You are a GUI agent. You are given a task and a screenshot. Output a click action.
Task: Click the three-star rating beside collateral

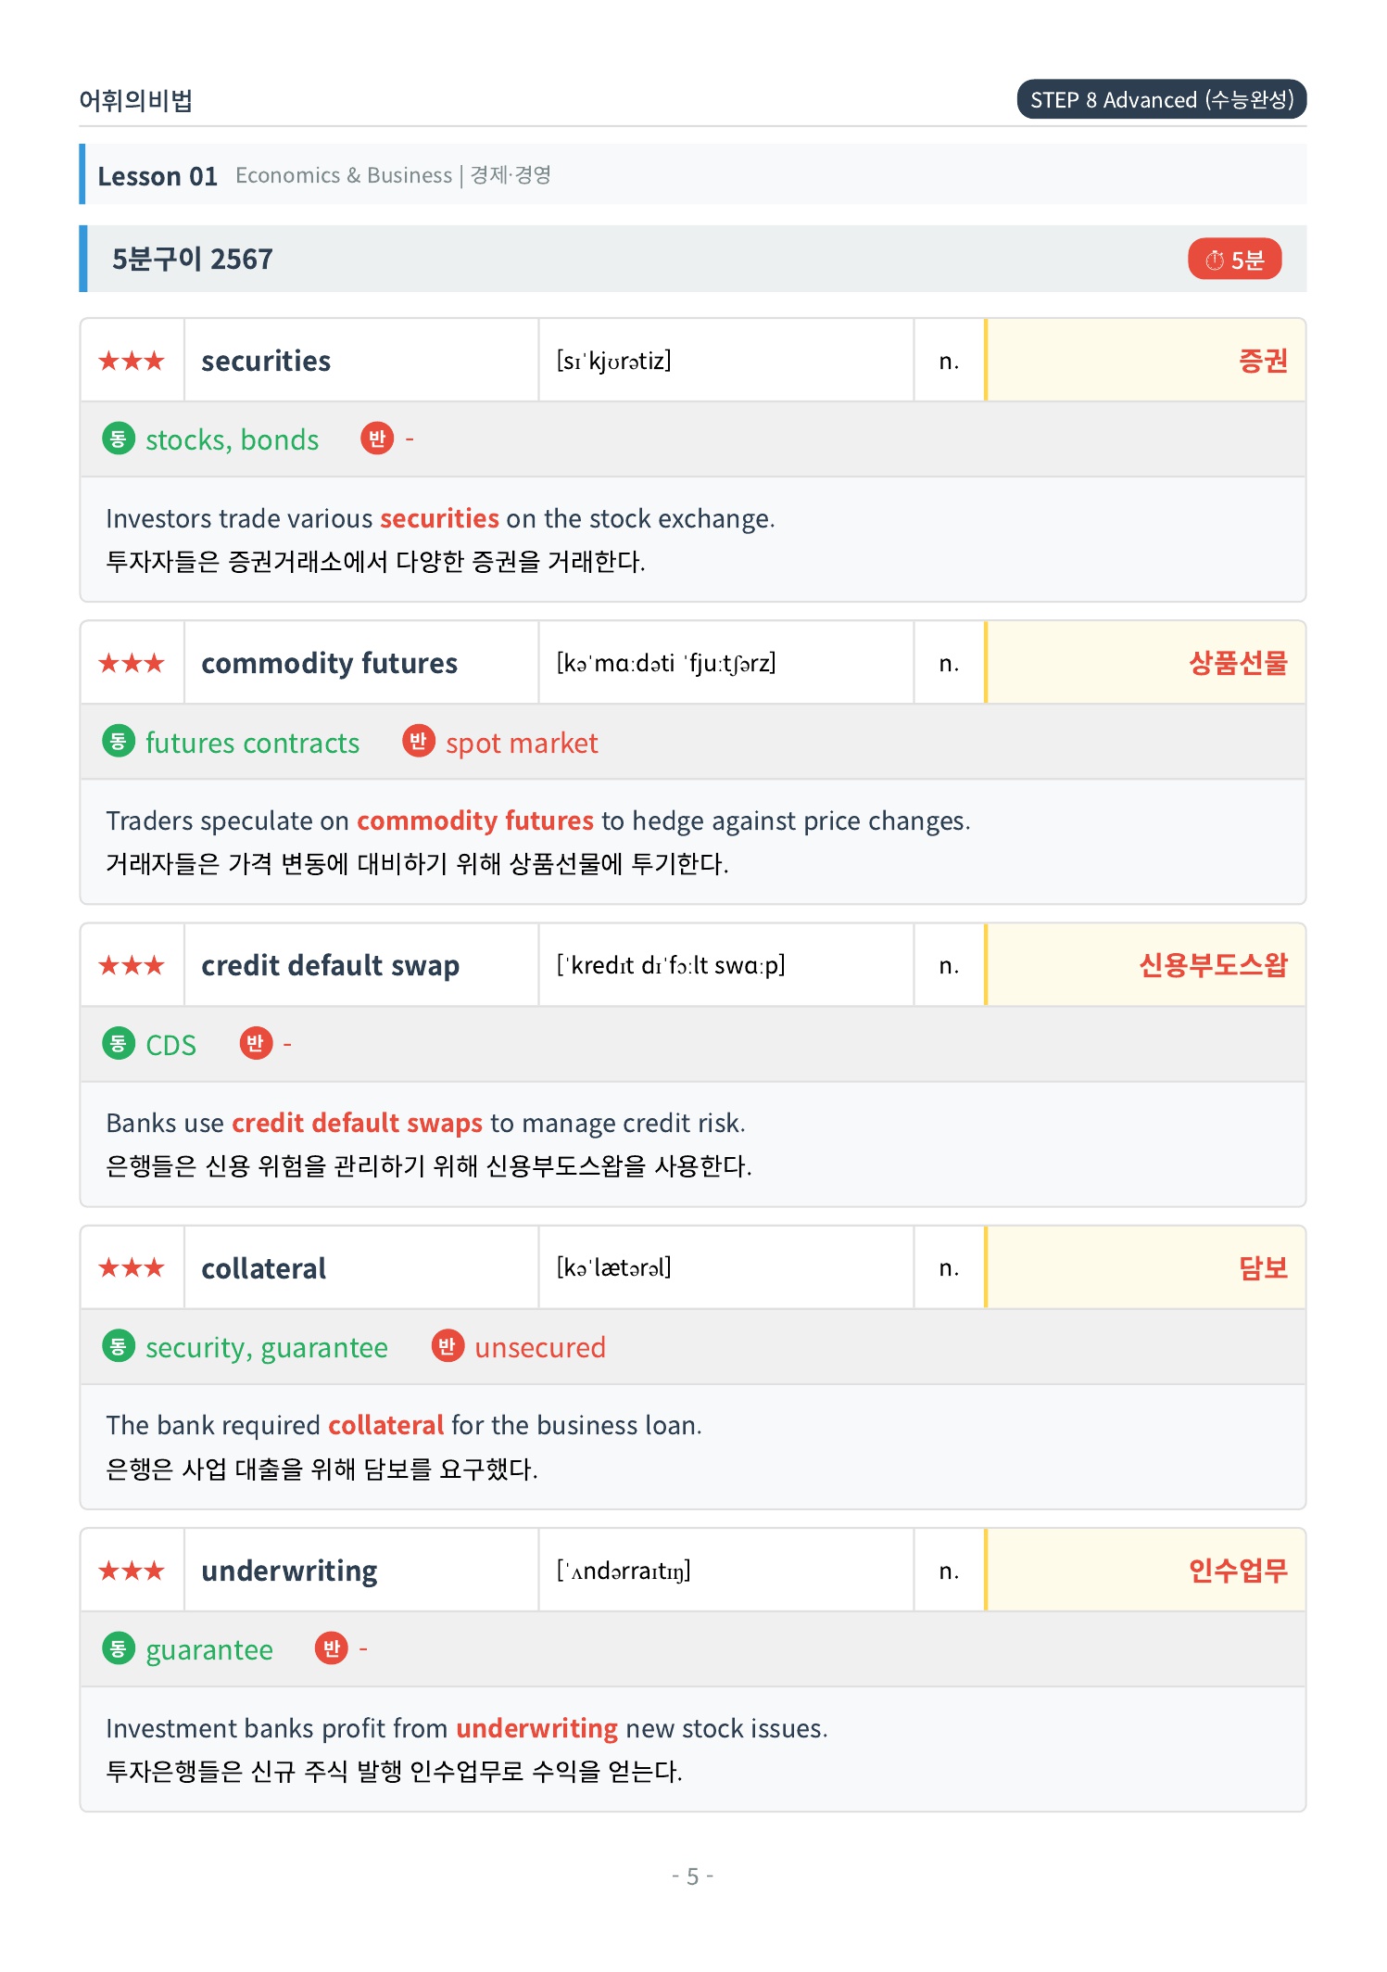click(x=132, y=1266)
